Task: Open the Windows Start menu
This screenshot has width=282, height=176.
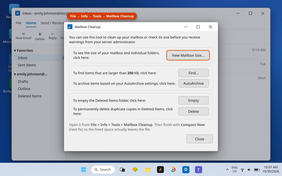Action: [83, 169]
